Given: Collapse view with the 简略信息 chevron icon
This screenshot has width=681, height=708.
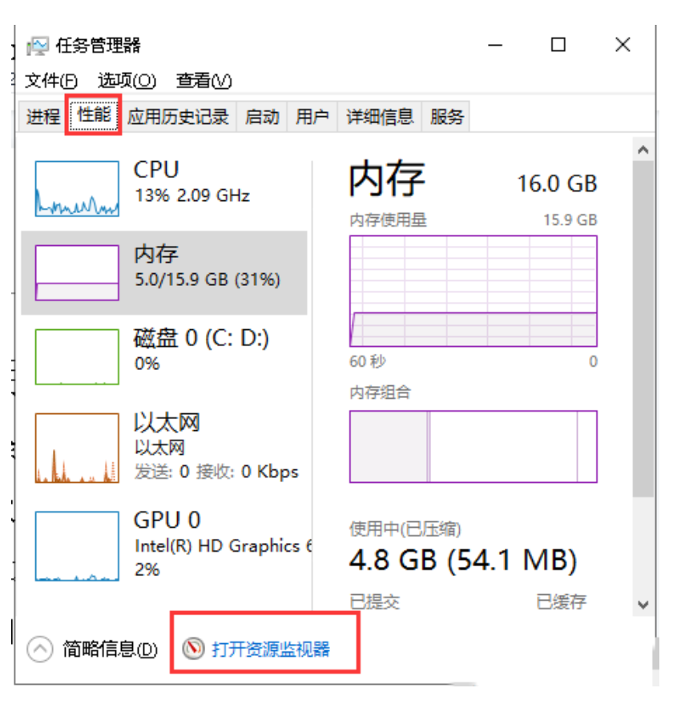Looking at the screenshot, I should (x=40, y=650).
